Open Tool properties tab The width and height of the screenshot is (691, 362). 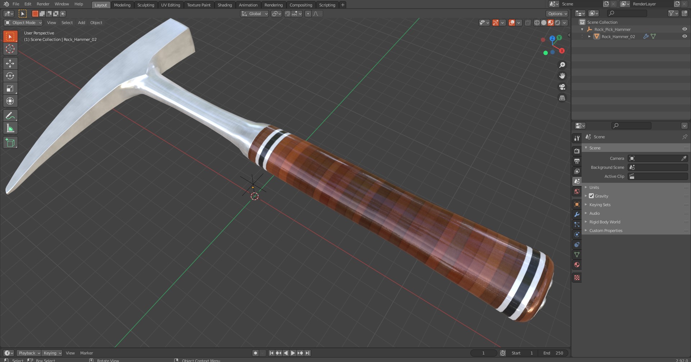tap(577, 138)
